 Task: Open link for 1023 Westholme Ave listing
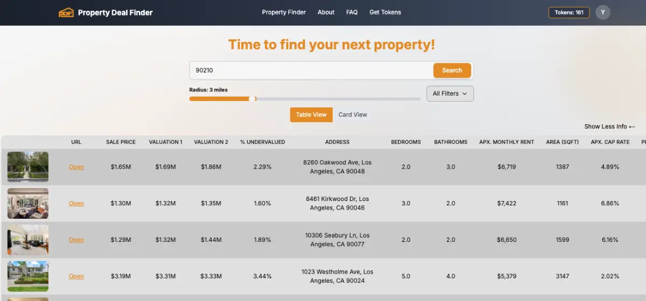pos(76,277)
